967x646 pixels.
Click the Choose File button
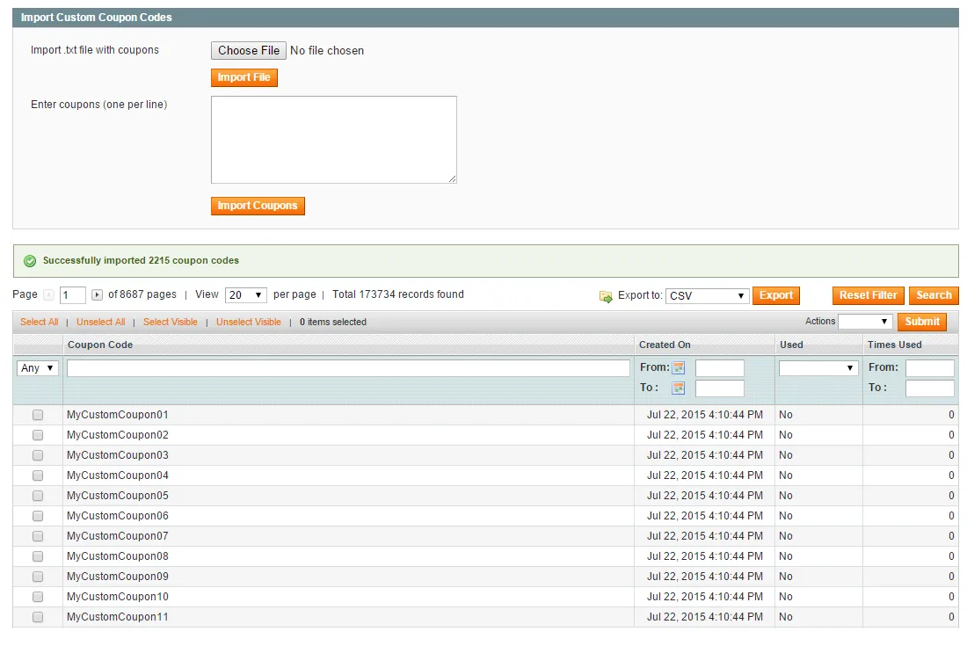[x=249, y=51]
